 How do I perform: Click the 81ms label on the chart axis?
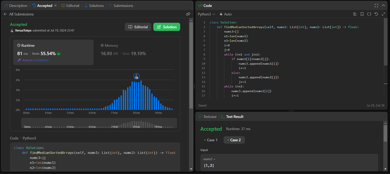[136, 113]
